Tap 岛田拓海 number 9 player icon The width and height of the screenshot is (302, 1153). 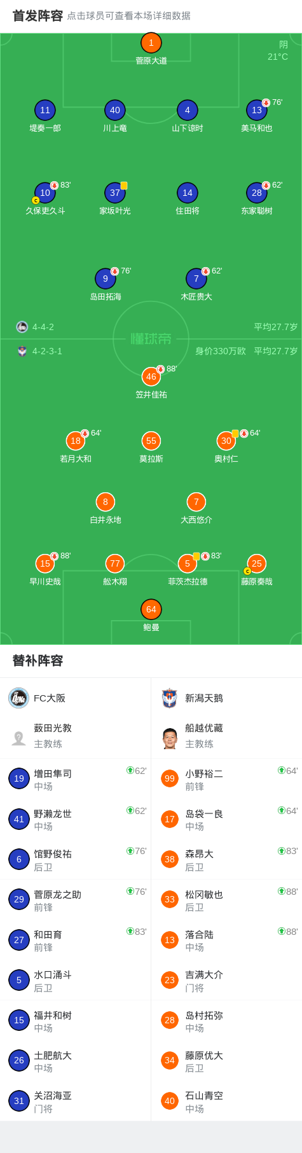106,279
